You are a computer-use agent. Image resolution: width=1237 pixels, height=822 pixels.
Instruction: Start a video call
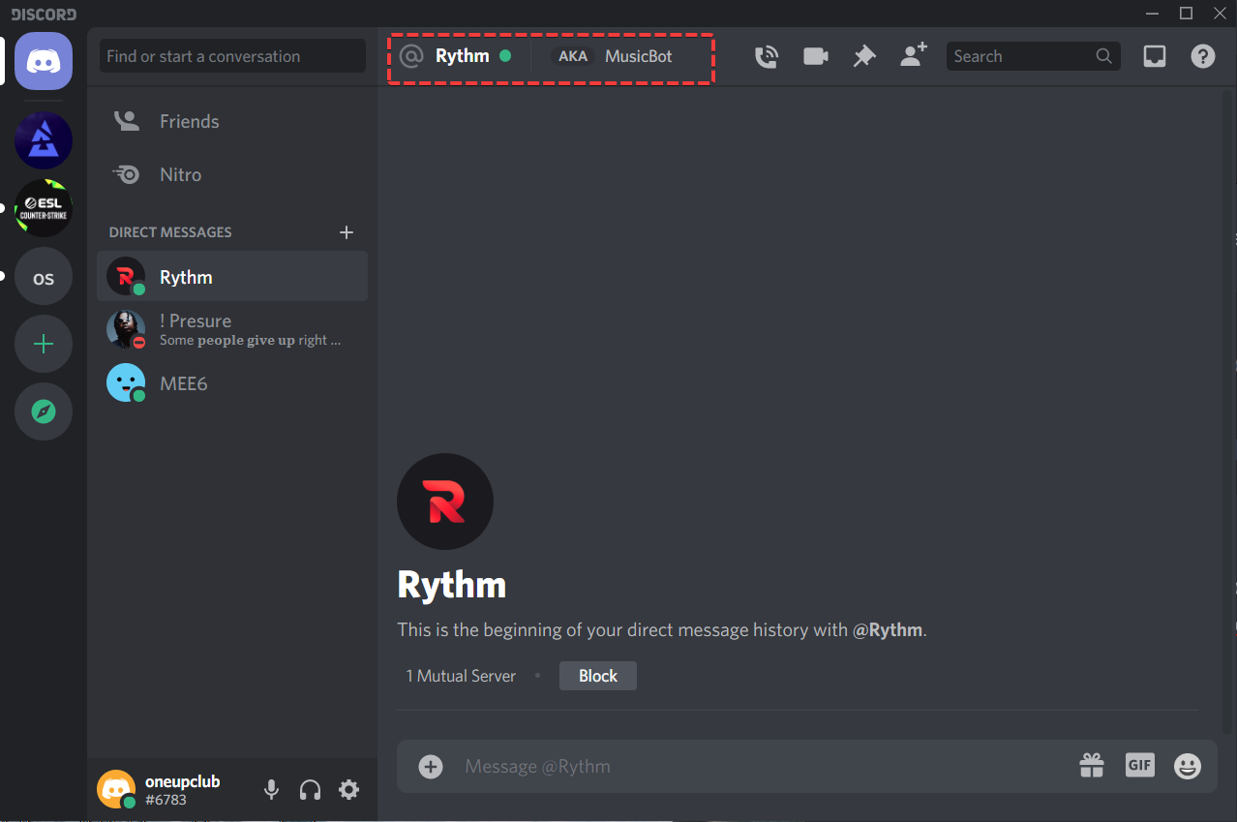816,56
